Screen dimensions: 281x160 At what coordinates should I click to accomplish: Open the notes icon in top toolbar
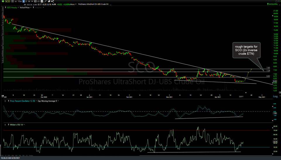pyautogui.click(x=48, y=1)
